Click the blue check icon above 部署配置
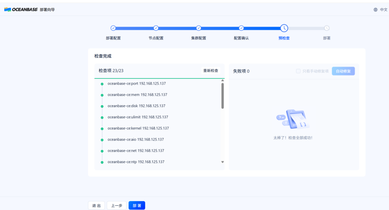 113,28
